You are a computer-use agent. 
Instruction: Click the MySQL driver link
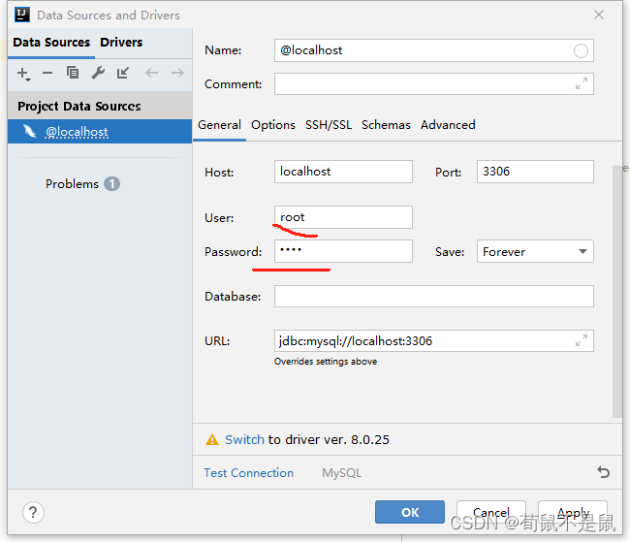tap(341, 473)
